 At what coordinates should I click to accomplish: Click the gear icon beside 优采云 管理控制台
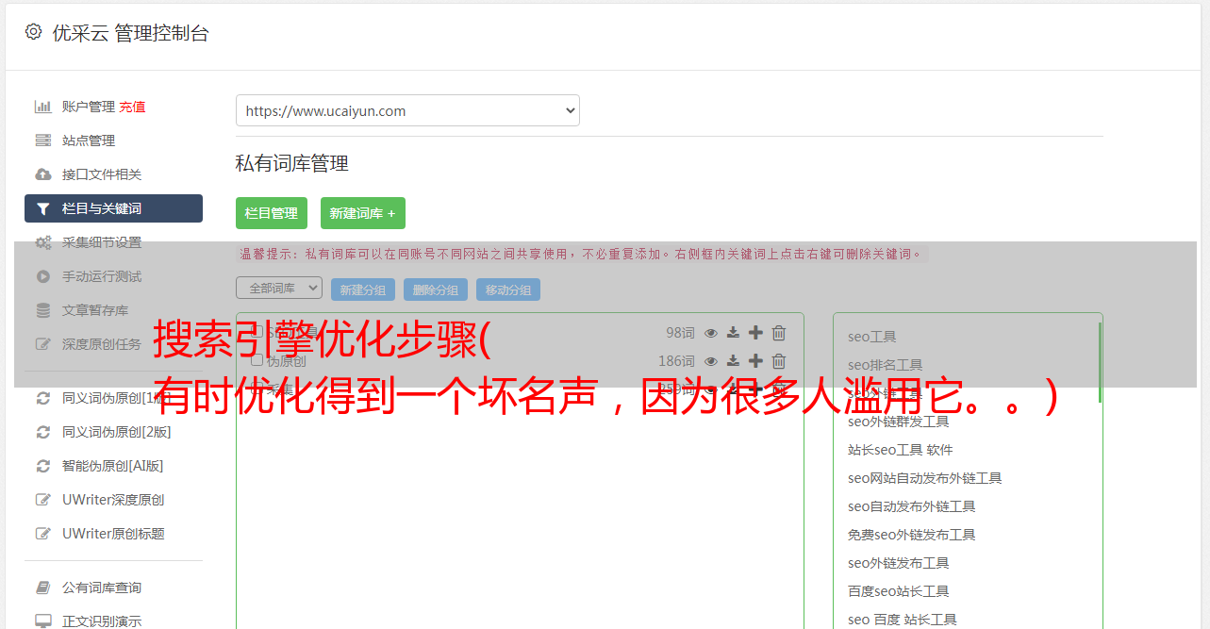[x=33, y=32]
